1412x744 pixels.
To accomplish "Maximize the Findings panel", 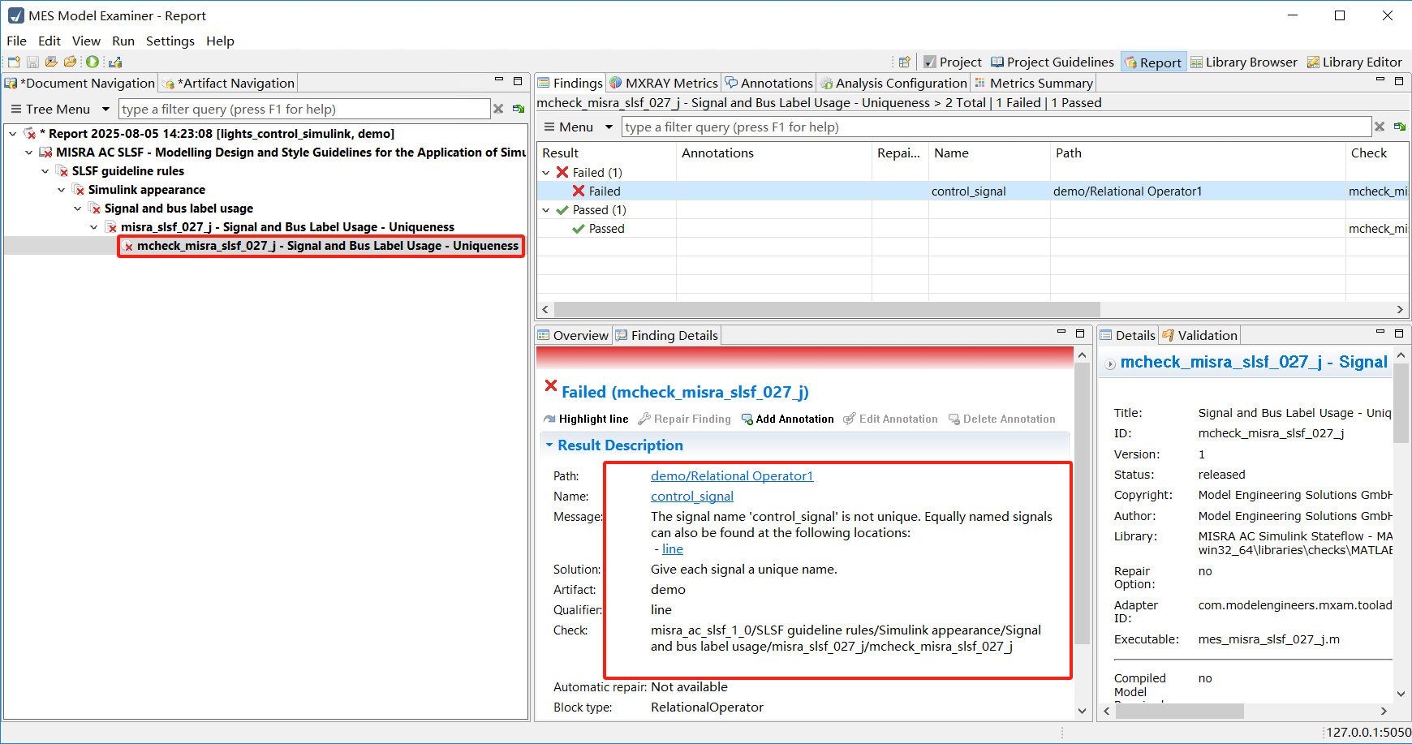I will coord(1399,81).
